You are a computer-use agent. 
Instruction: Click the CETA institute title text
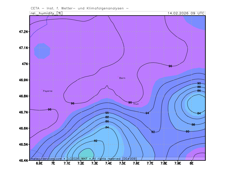79,8
